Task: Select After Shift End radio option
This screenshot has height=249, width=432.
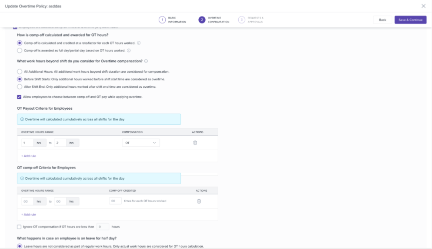Action: [19, 87]
